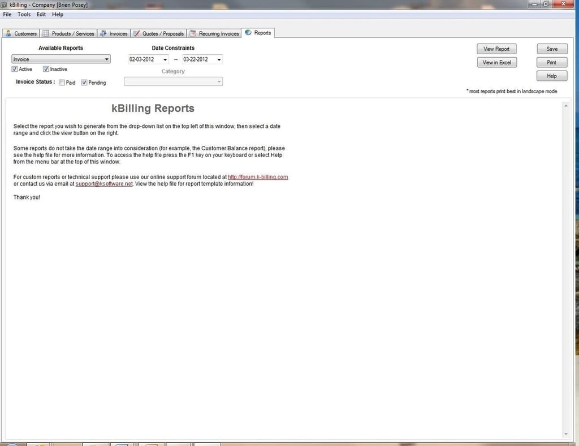Click the kBilling Reports heading

(x=153, y=108)
